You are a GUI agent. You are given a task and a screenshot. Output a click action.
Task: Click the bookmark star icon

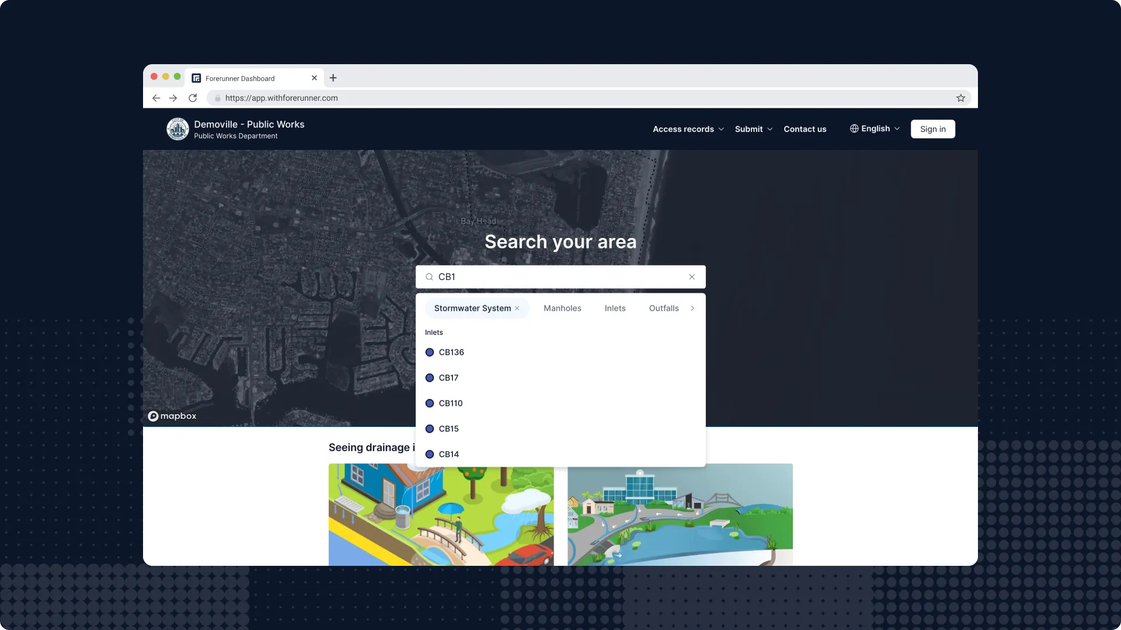[x=960, y=98]
